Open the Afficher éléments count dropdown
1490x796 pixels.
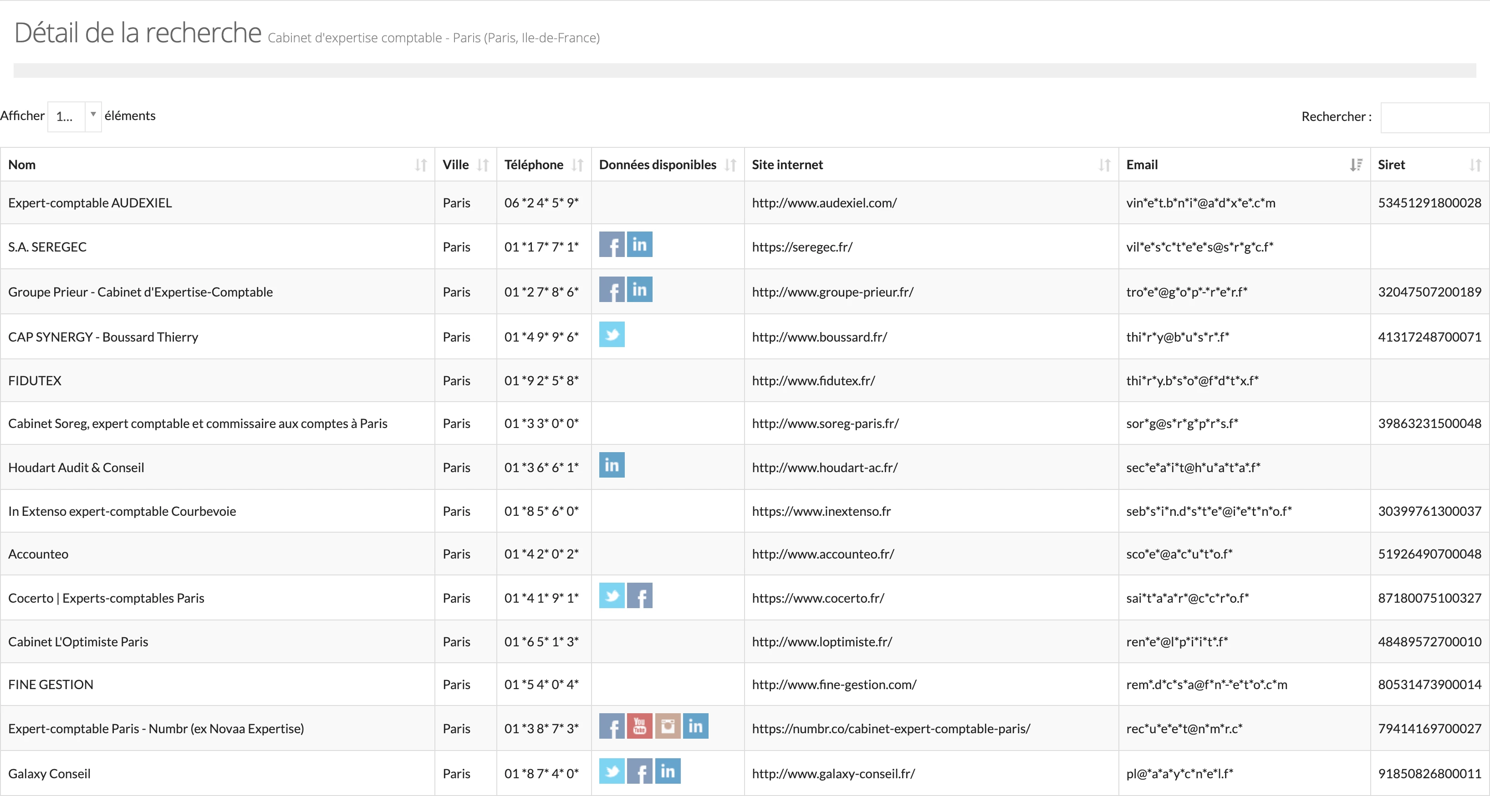tap(75, 116)
